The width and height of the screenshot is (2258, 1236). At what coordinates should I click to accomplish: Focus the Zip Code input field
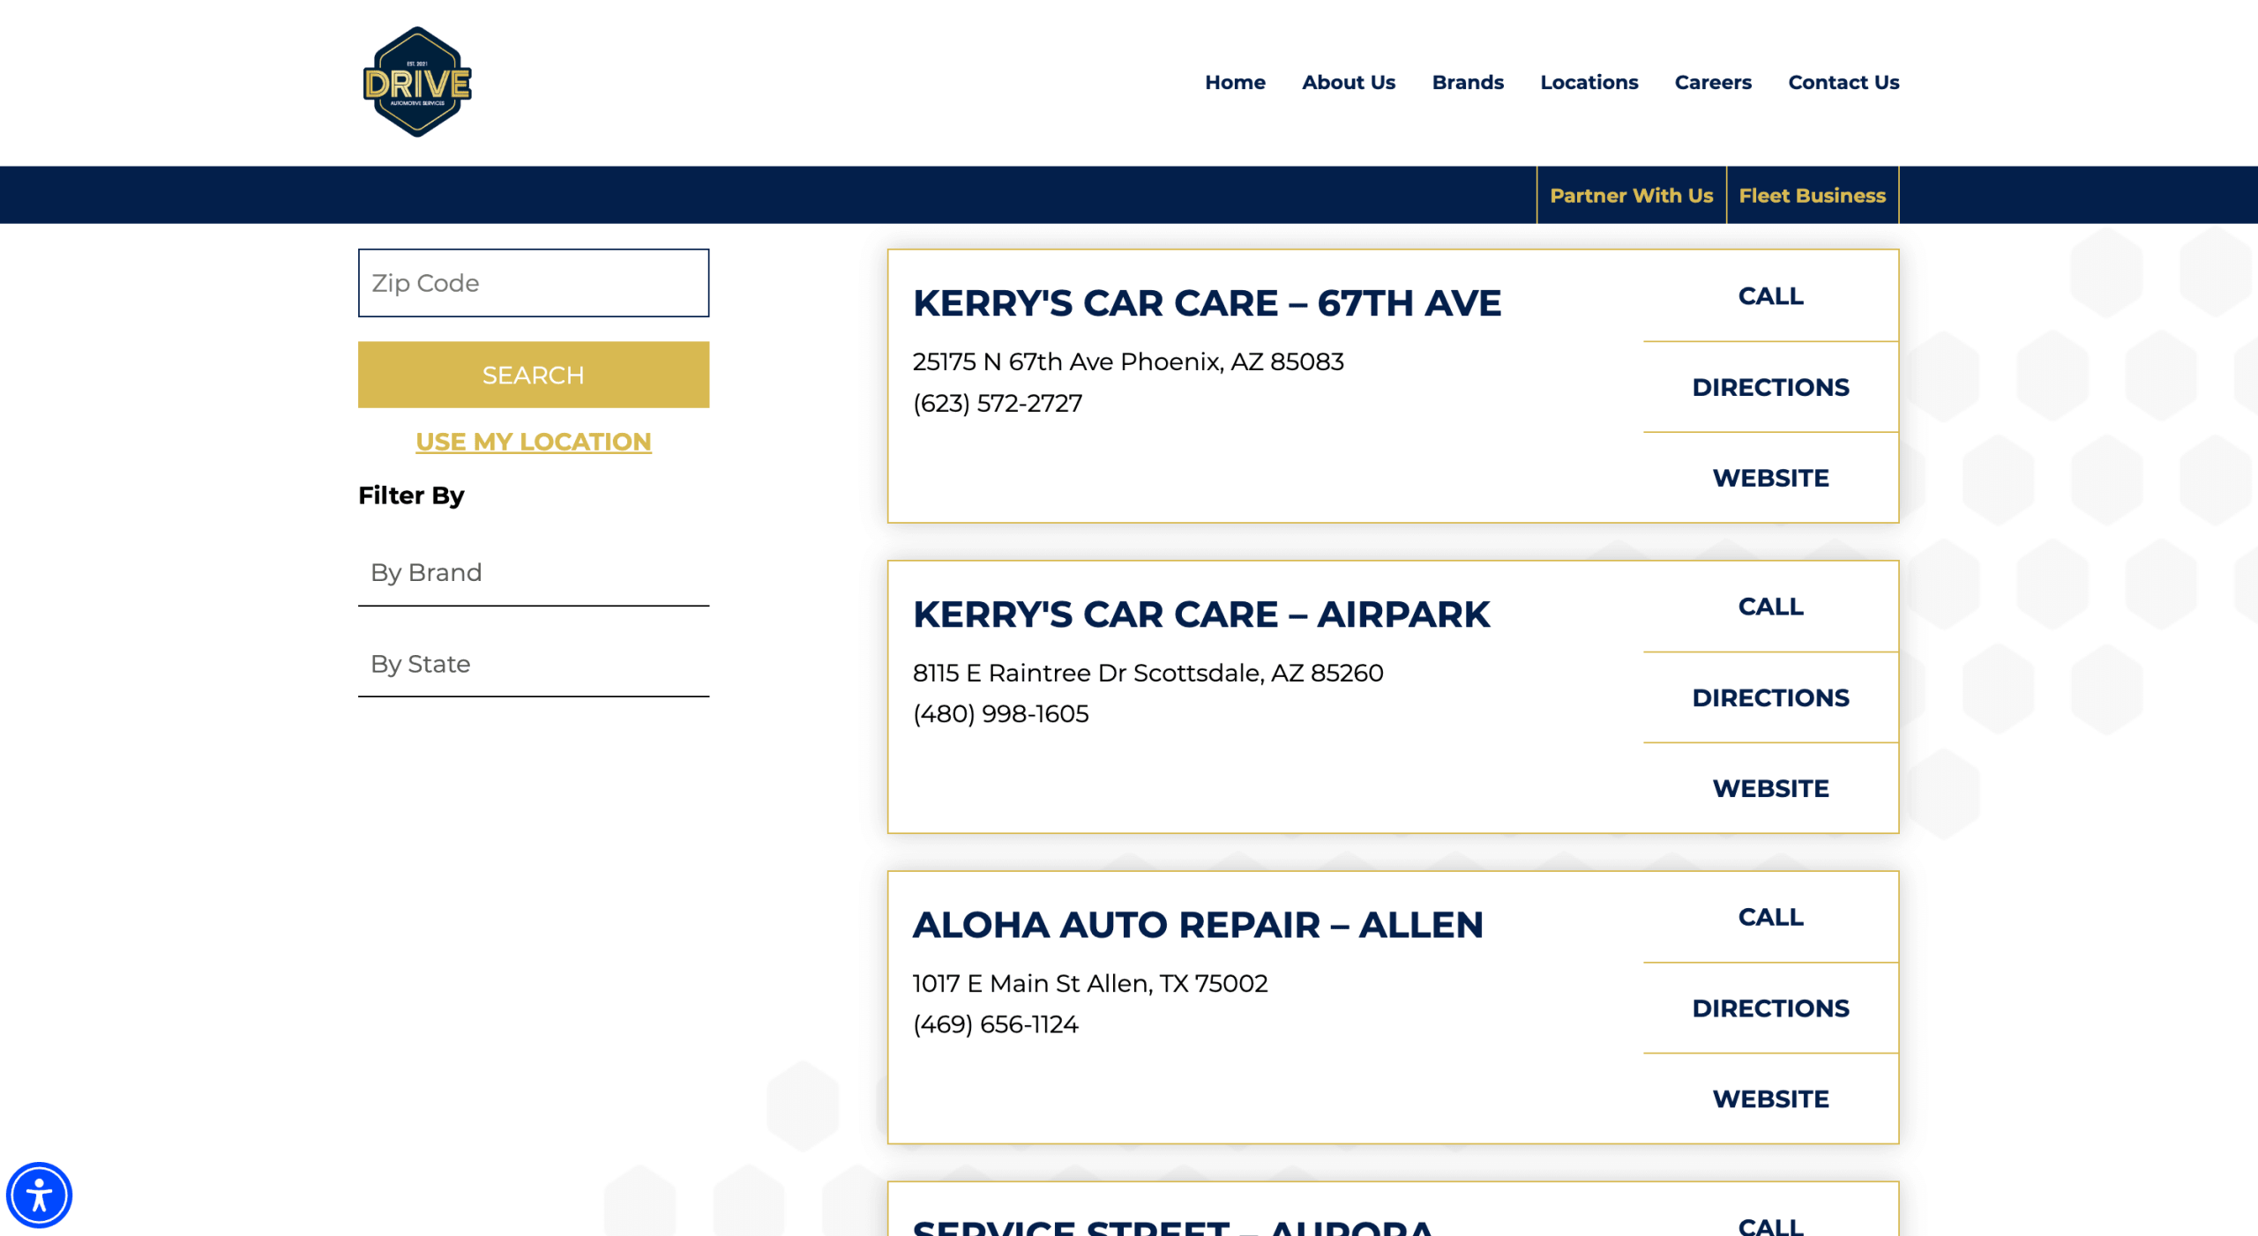click(534, 283)
